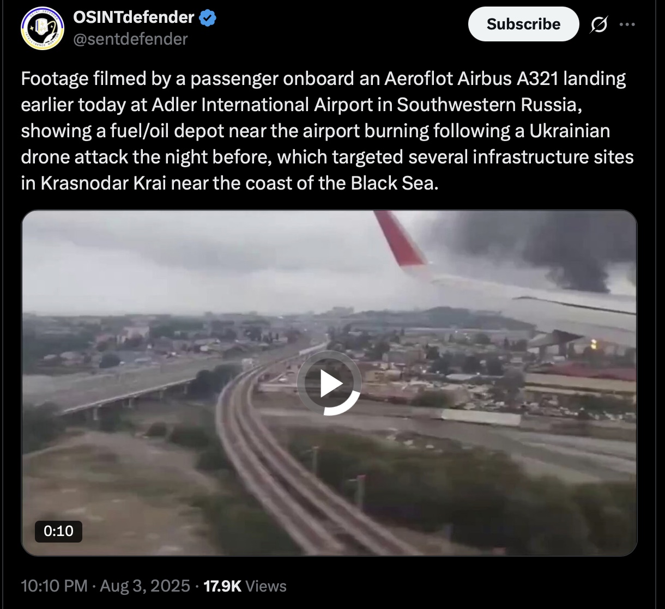This screenshot has height=609, width=665.
Task: Subscribe to OSINTdefender
Action: pos(523,24)
